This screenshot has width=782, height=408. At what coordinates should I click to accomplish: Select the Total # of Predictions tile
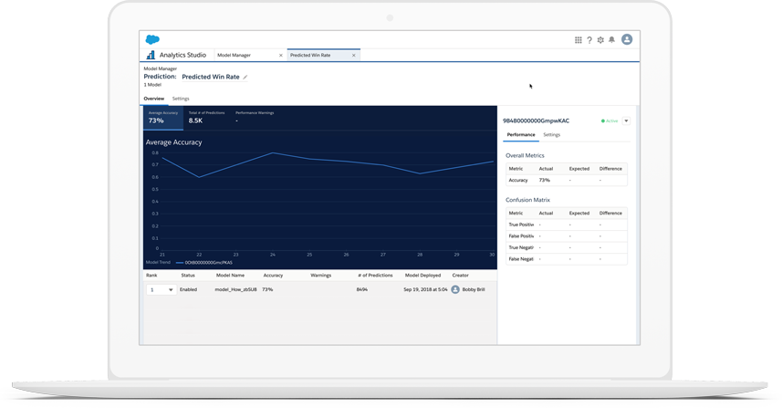click(x=206, y=118)
